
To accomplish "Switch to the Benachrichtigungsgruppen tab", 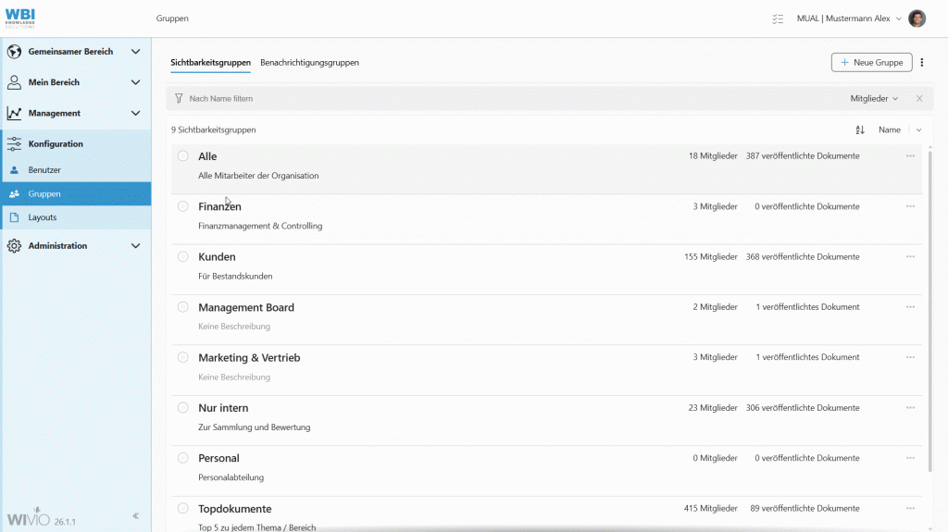I will (309, 63).
